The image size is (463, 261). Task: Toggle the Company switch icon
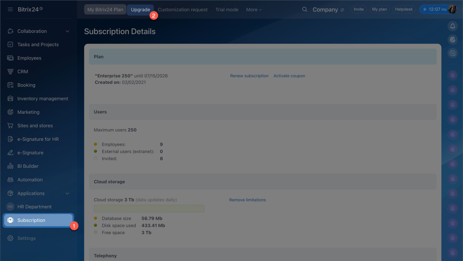pos(342,10)
